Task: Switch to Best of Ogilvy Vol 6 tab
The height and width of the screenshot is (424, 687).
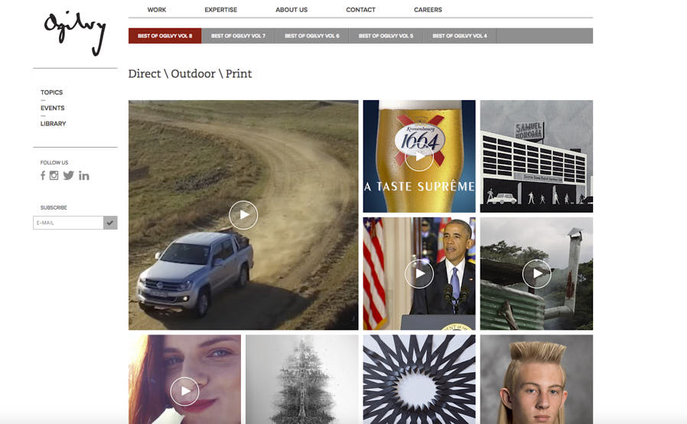Action: 312,36
